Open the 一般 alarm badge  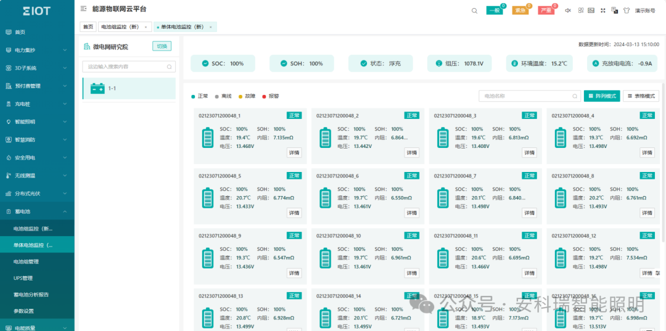(495, 10)
